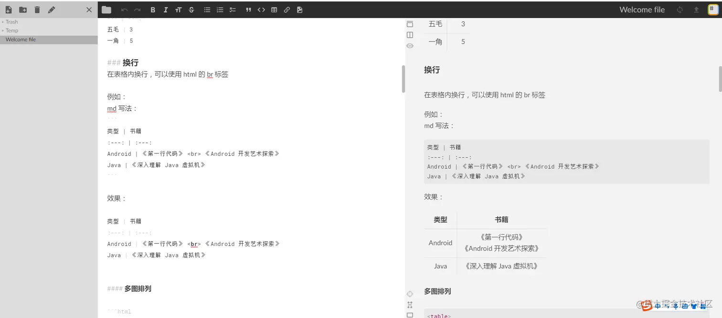Create a new folder in explorer
Screen dimensions: 722x318
pyautogui.click(x=23, y=10)
